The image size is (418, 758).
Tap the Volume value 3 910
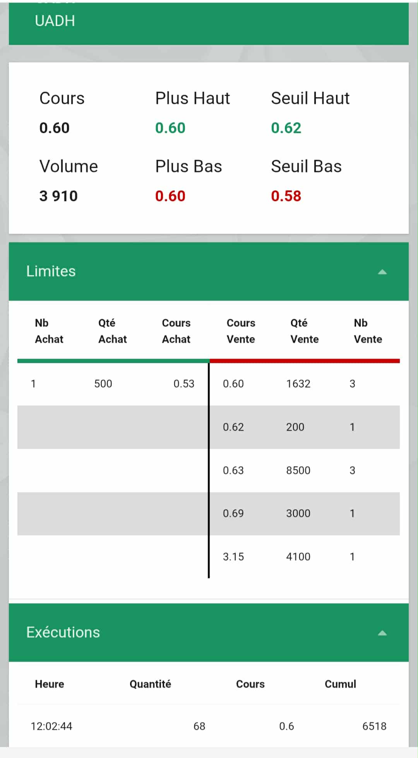[58, 196]
